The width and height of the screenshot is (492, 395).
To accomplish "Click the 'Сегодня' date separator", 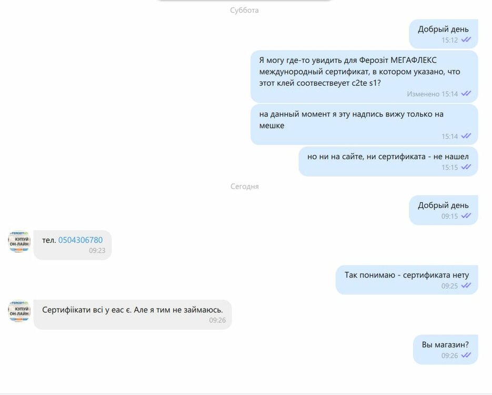I will (x=245, y=186).
